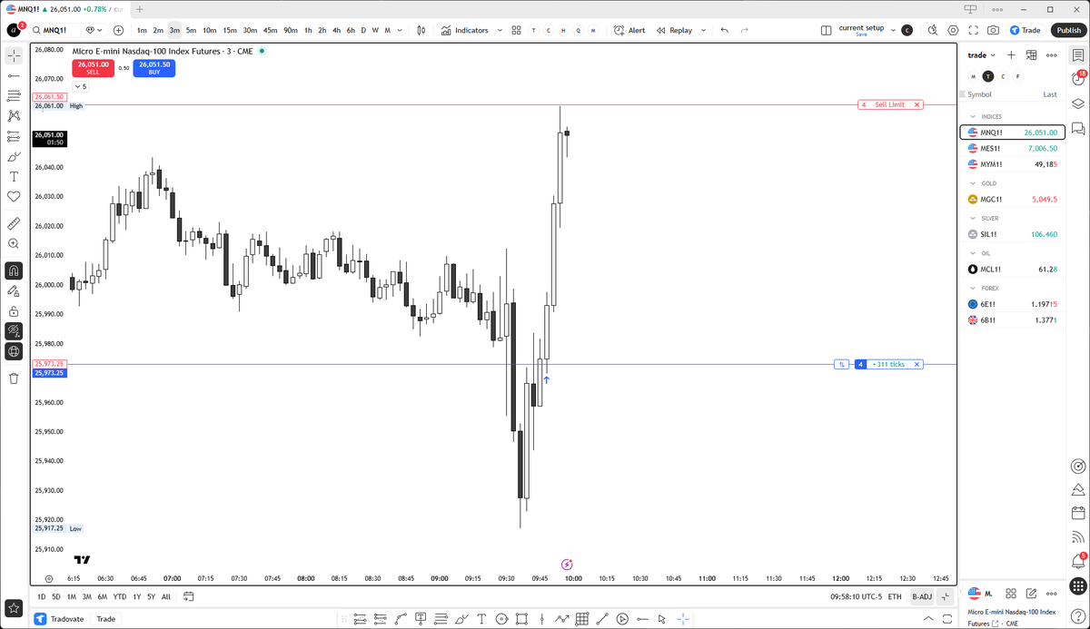The image size is (1090, 629).
Task: Expand the timeframe intervals dropdown chevron
Action: point(401,30)
